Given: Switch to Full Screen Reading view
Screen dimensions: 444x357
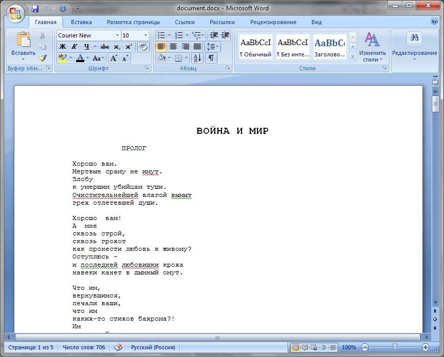Looking at the screenshot, I should click(x=305, y=347).
